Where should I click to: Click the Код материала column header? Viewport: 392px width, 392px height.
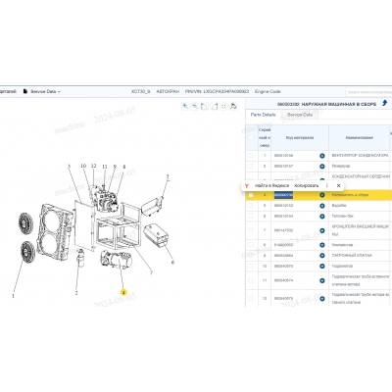(x=300, y=137)
